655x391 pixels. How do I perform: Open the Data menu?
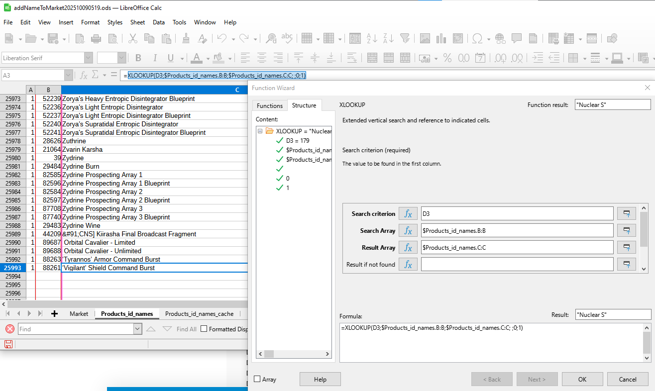point(159,22)
